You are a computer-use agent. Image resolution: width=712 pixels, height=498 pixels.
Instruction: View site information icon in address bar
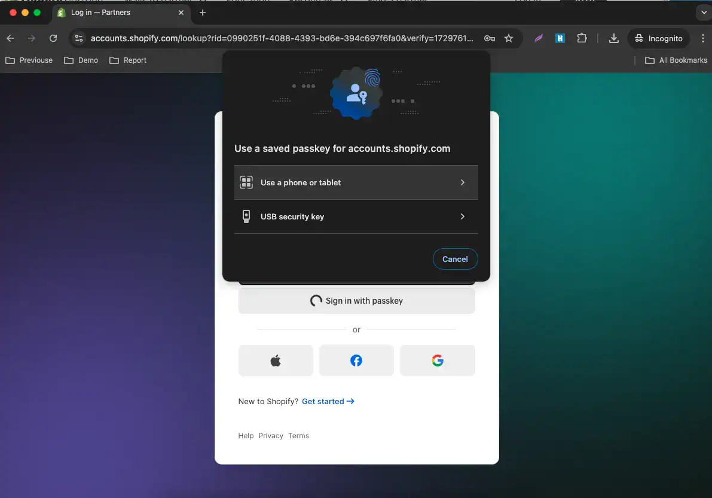(x=79, y=39)
